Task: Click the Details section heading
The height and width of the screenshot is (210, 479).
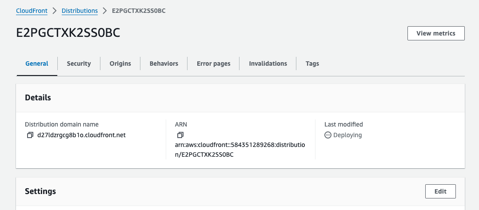Action: (38, 98)
